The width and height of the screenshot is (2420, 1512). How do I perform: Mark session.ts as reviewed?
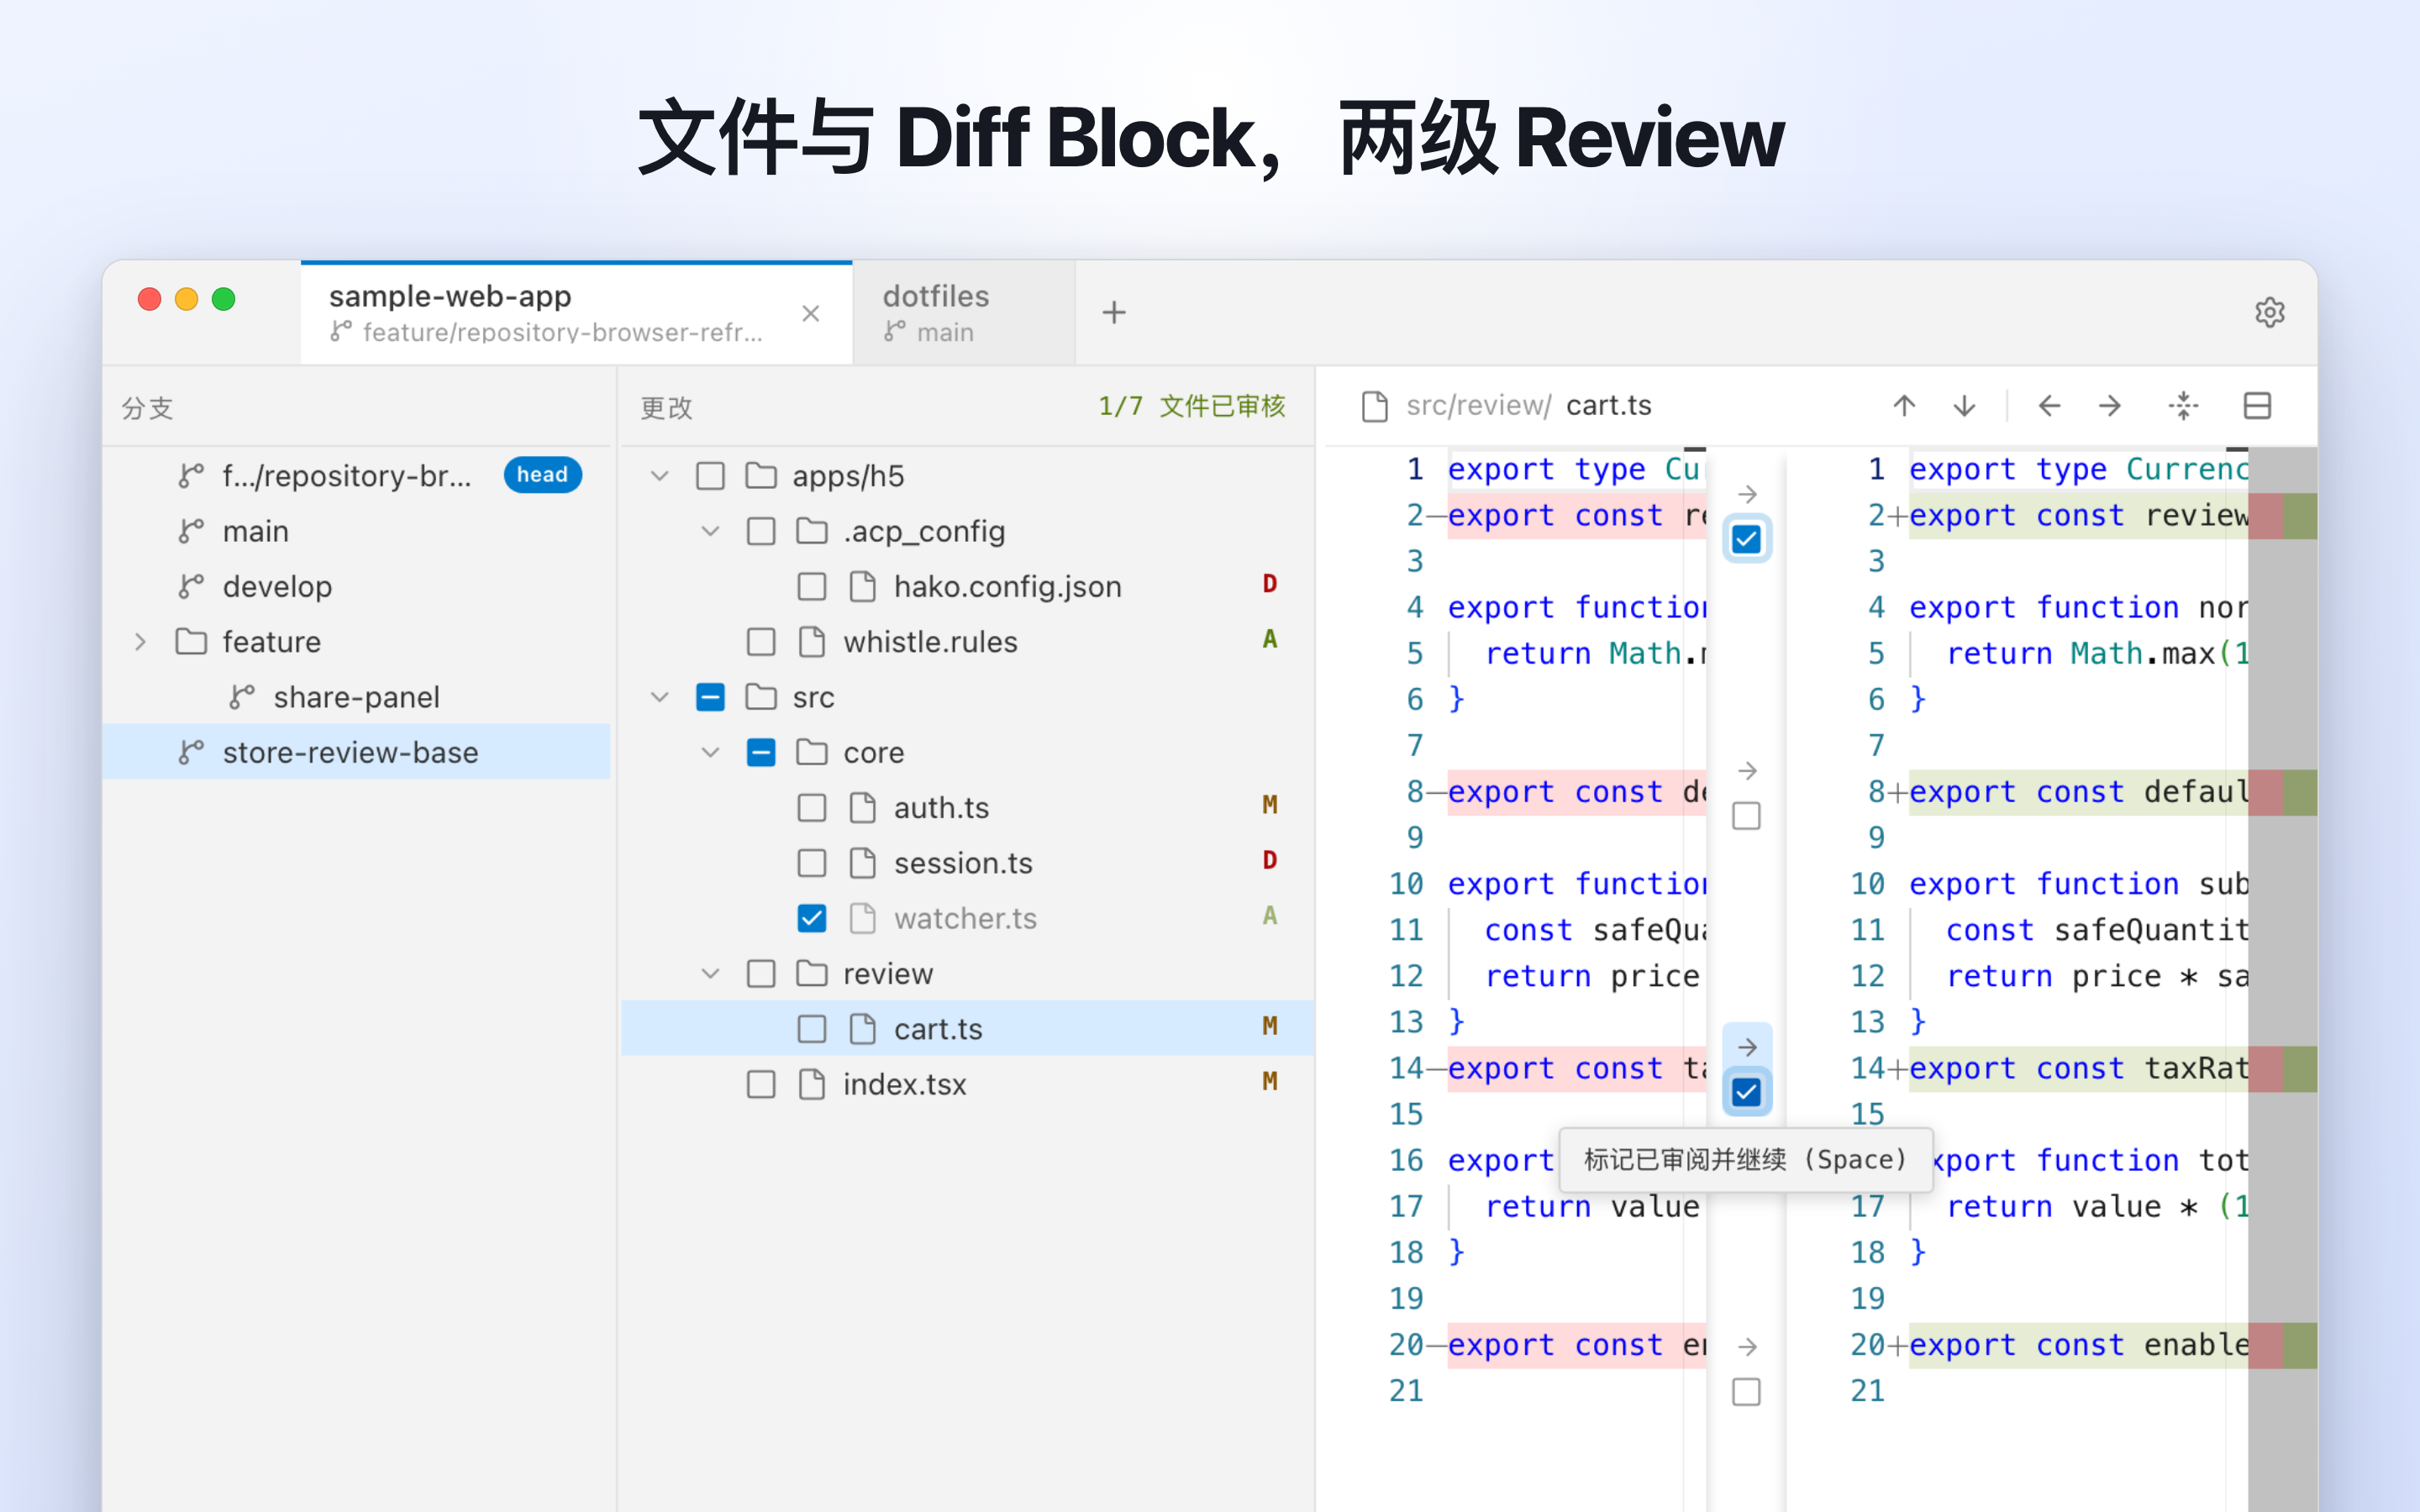(812, 863)
